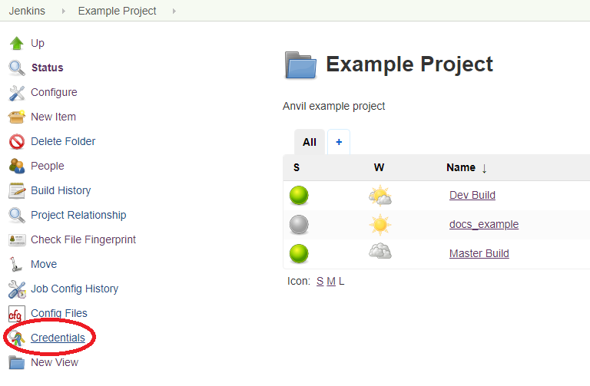Sort table by Name column header

466,167
